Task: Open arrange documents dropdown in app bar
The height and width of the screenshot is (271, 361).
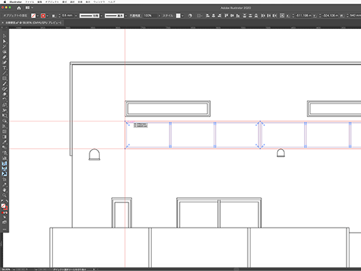Action: tap(29, 8)
